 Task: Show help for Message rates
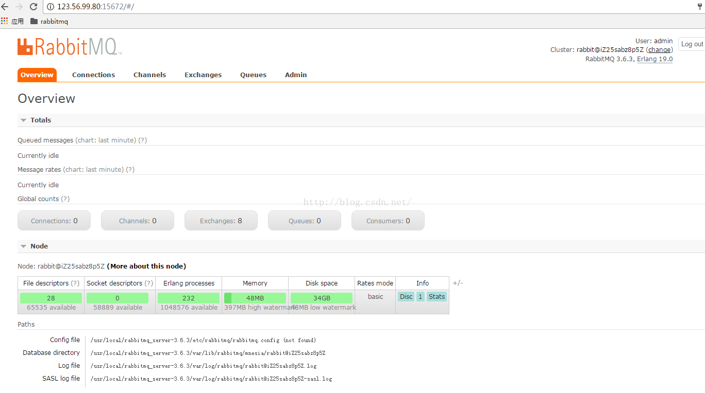tap(130, 169)
